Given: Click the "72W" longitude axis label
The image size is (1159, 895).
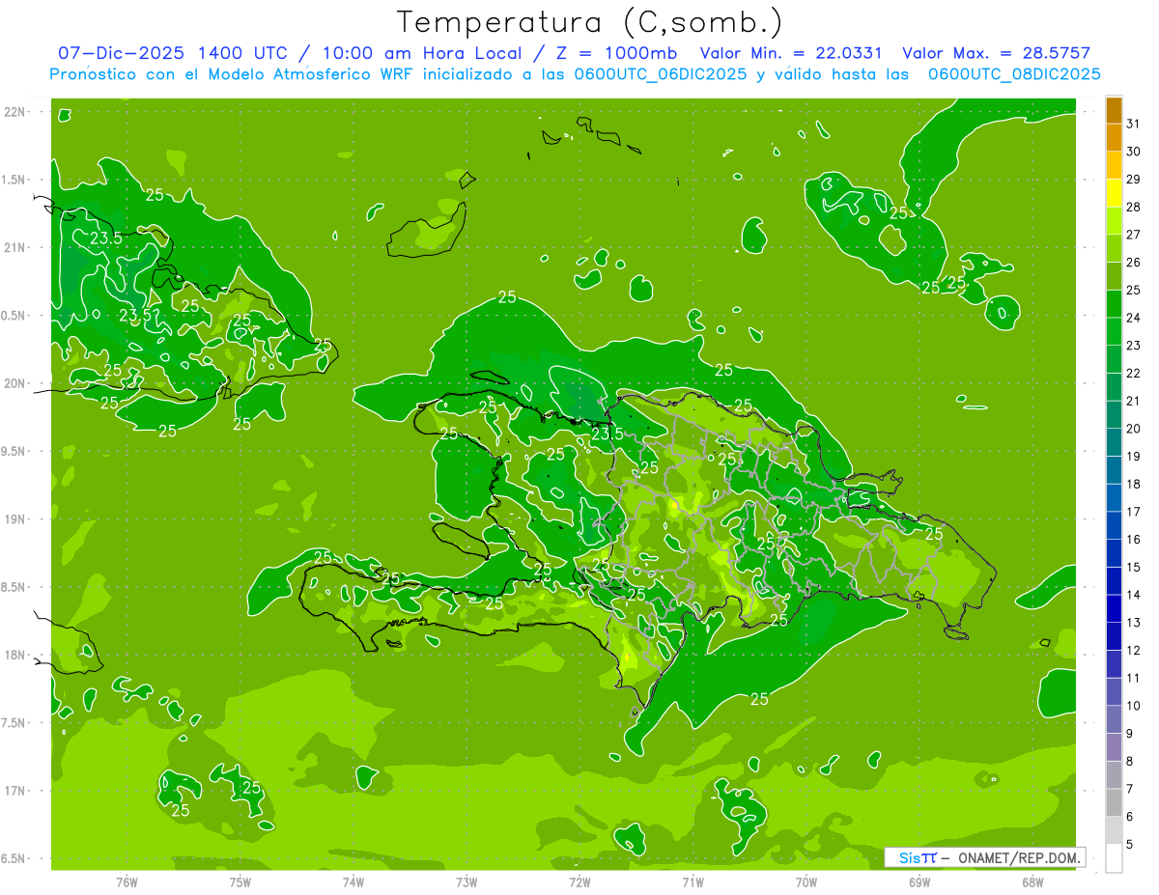Looking at the screenshot, I should (x=579, y=881).
